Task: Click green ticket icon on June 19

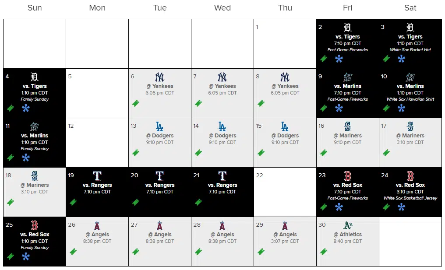Action: pos(73,202)
